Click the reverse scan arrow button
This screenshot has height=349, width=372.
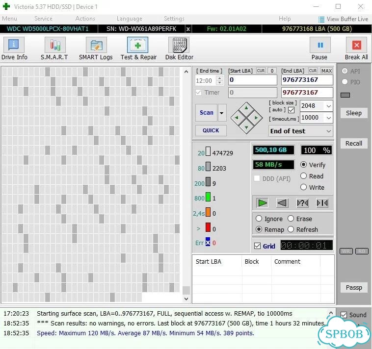282,203
